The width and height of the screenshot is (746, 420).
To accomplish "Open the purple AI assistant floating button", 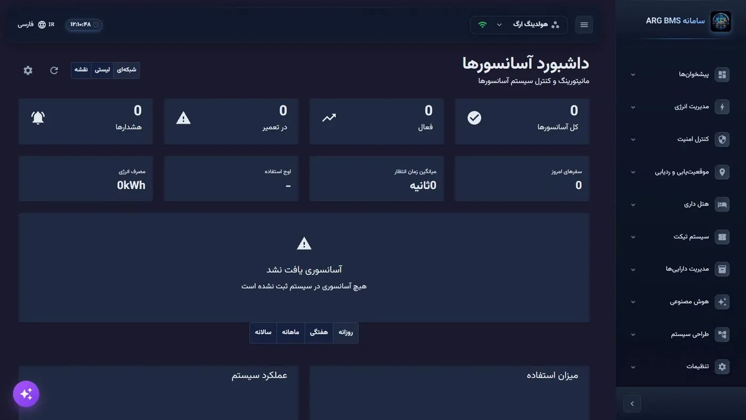I will tap(26, 394).
